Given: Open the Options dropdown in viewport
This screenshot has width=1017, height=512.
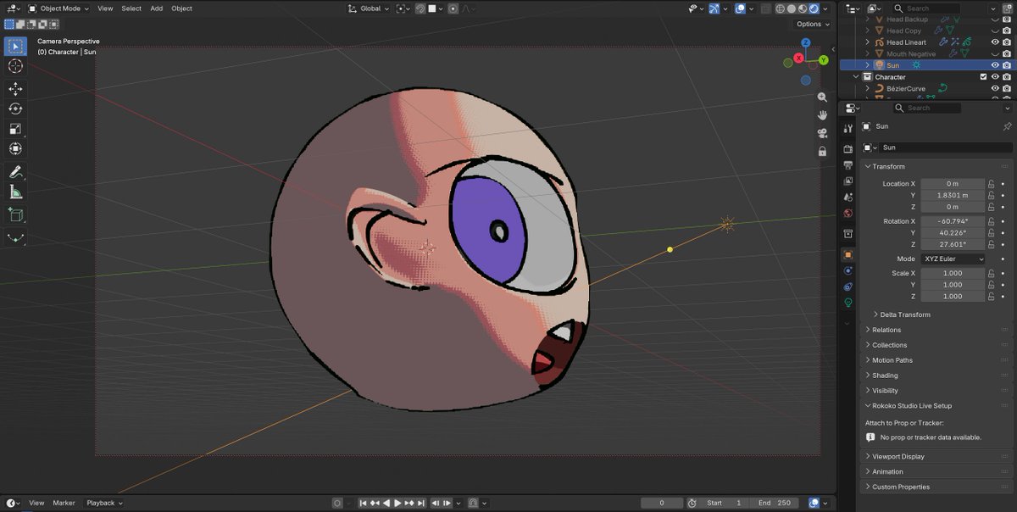Looking at the screenshot, I should click(x=812, y=24).
